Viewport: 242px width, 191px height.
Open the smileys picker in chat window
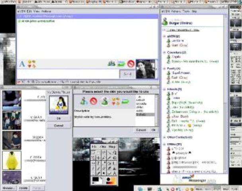pyautogui.click(x=31, y=64)
